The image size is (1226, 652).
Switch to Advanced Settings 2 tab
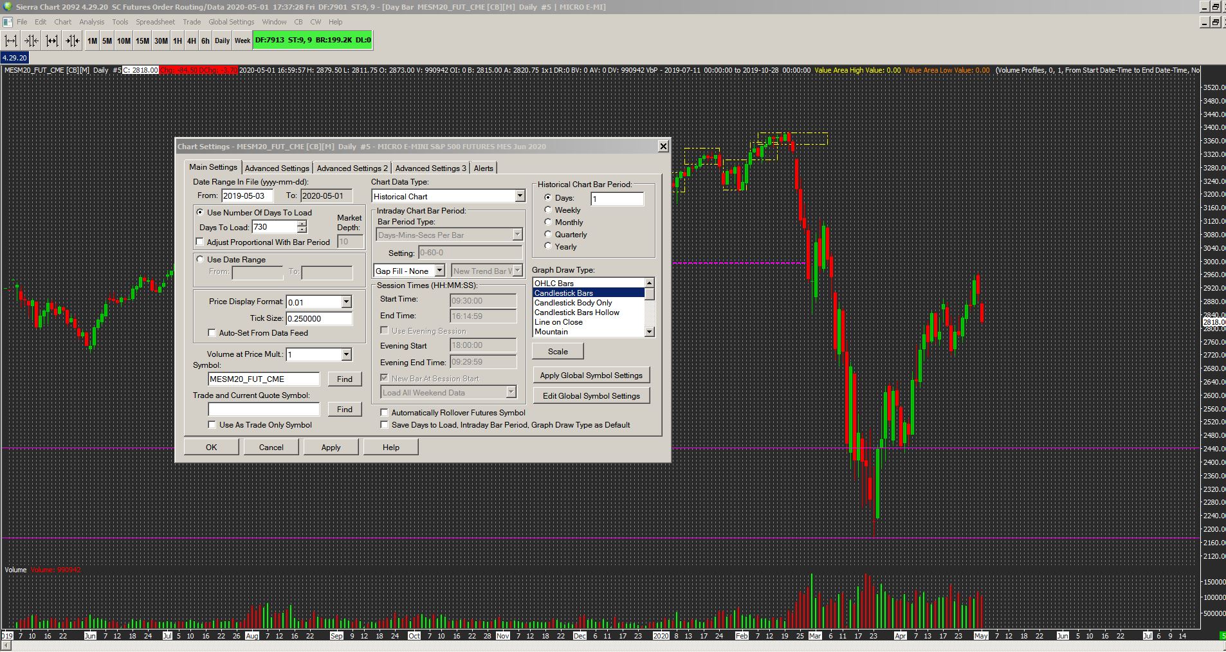point(352,168)
